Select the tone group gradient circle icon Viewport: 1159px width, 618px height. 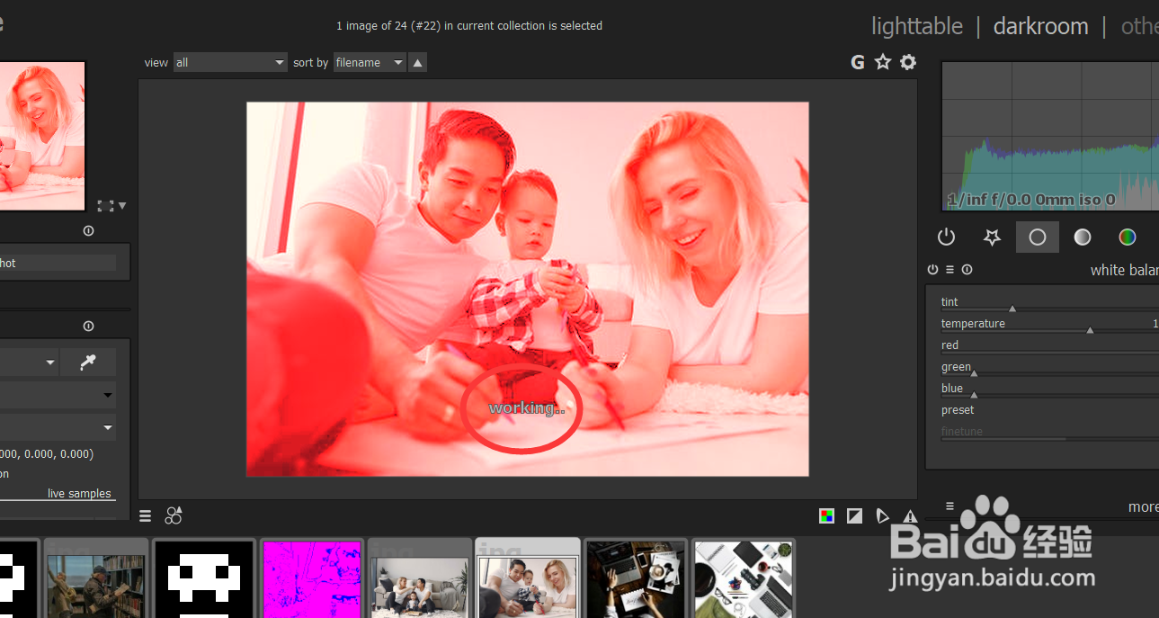click(1083, 237)
